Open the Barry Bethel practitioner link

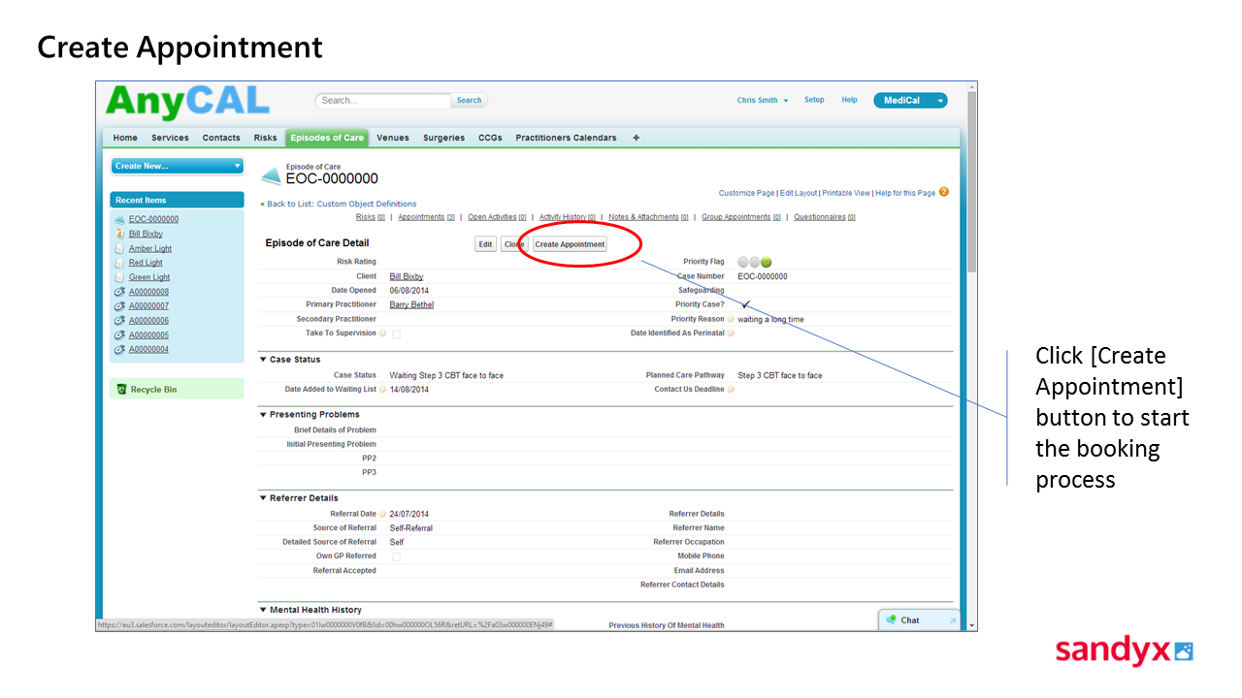pyautogui.click(x=411, y=304)
